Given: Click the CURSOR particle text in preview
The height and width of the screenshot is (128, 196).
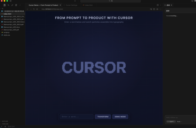Looking at the screenshot, I should pyautogui.click(x=94, y=67).
